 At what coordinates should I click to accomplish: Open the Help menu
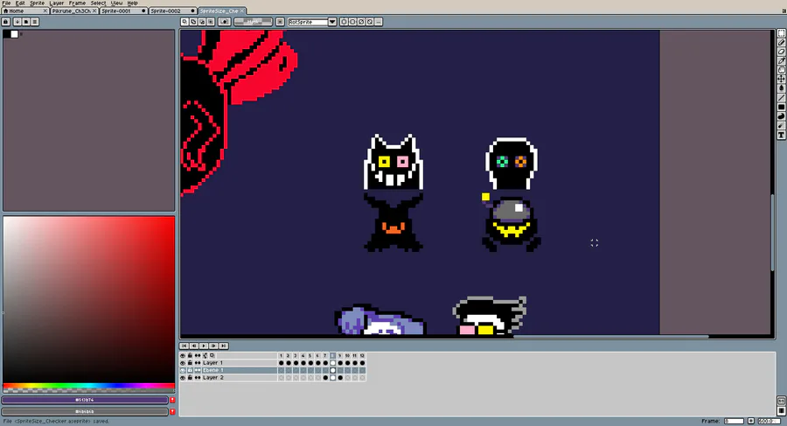[133, 3]
